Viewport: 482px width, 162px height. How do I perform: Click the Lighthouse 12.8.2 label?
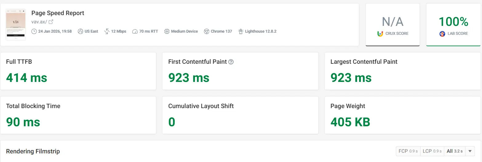(261, 31)
